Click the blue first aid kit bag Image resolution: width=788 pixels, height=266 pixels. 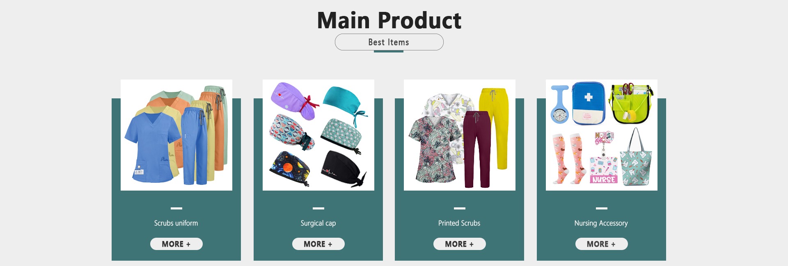coord(589,103)
